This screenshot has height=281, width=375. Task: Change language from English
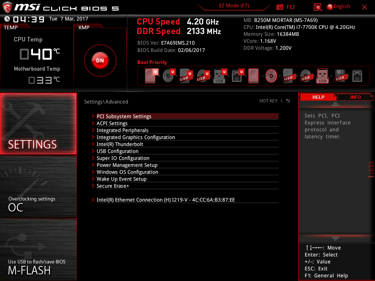pos(338,7)
